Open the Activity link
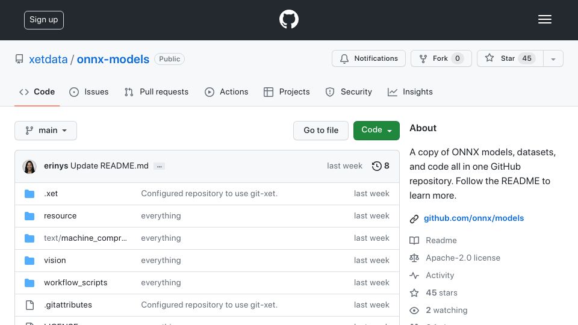 (x=440, y=275)
